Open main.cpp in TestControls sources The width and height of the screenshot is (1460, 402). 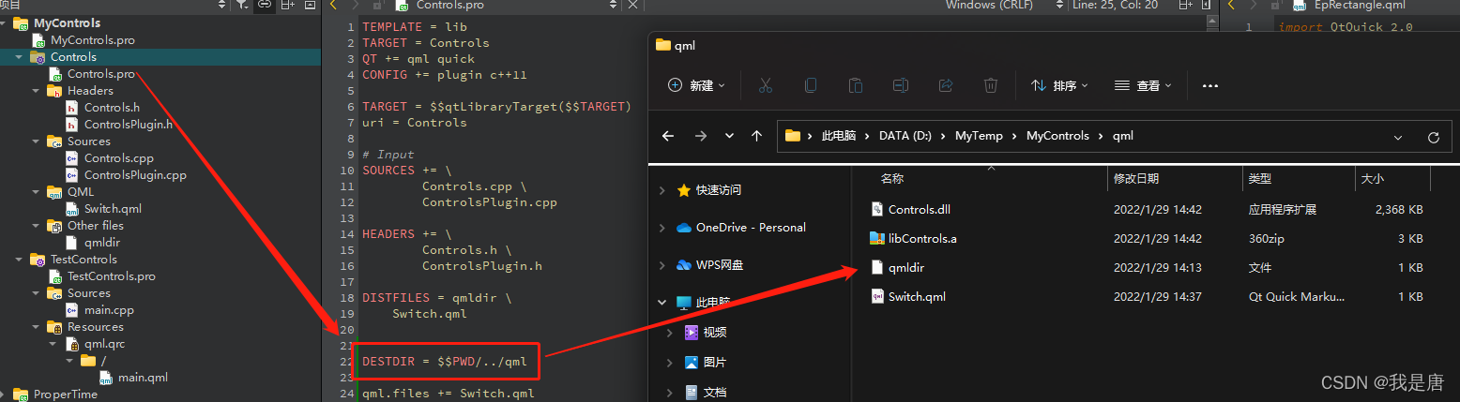pos(109,310)
